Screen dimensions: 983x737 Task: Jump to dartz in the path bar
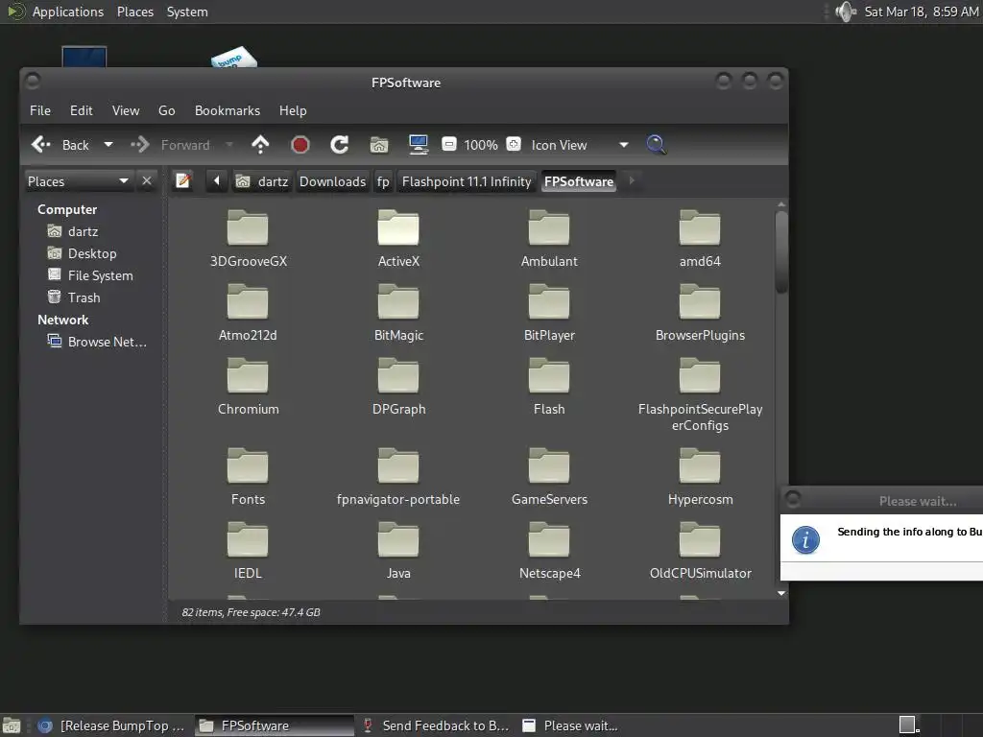click(x=262, y=181)
